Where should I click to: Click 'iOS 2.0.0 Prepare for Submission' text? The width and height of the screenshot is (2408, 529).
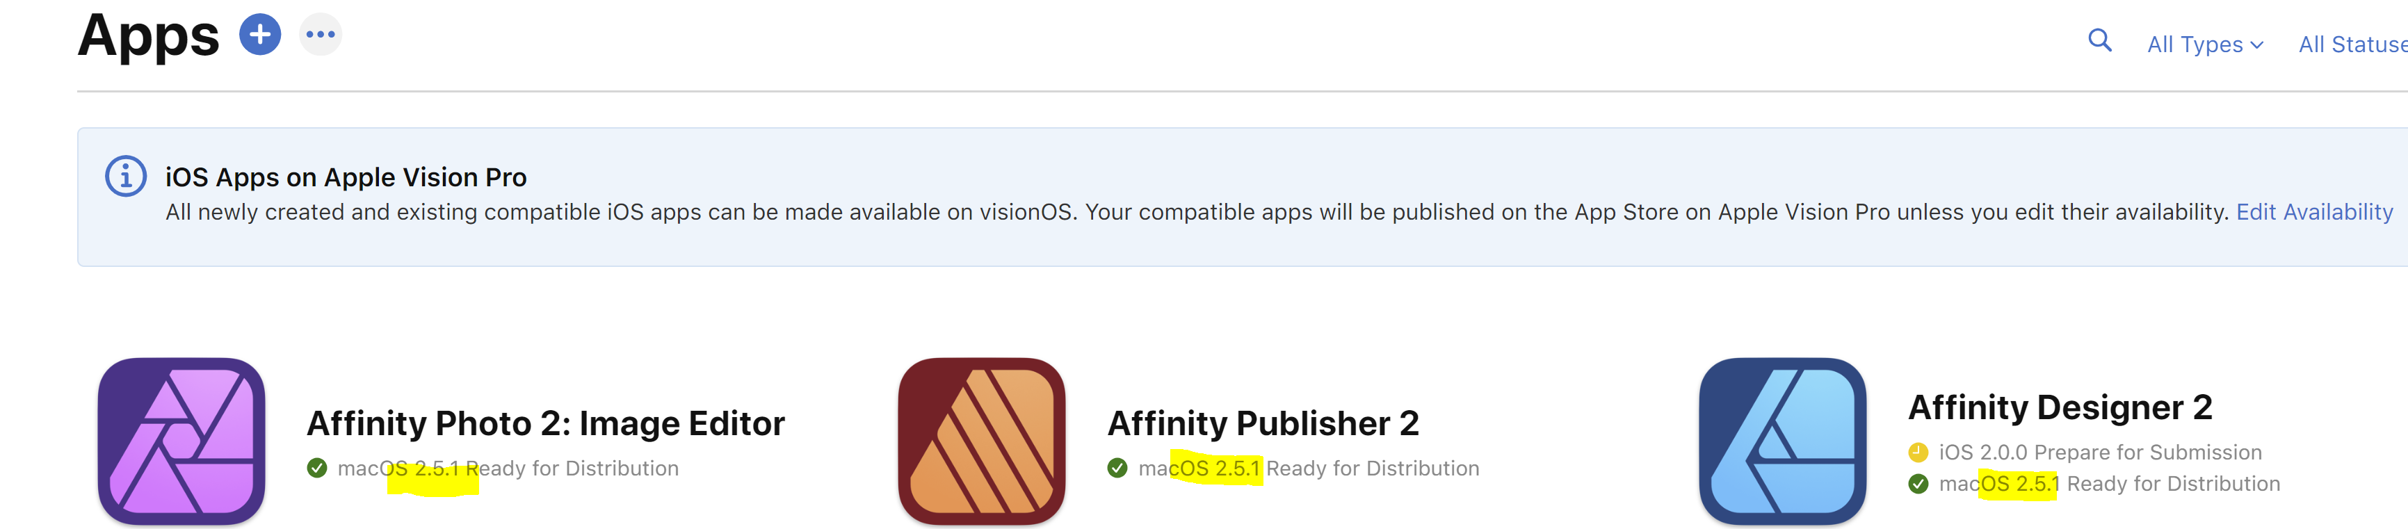[2099, 453]
